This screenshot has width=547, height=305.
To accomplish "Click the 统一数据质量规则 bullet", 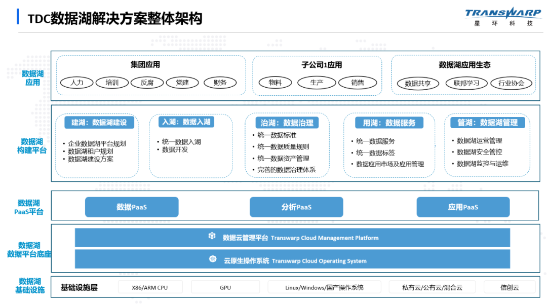I will pyautogui.click(x=283, y=146).
